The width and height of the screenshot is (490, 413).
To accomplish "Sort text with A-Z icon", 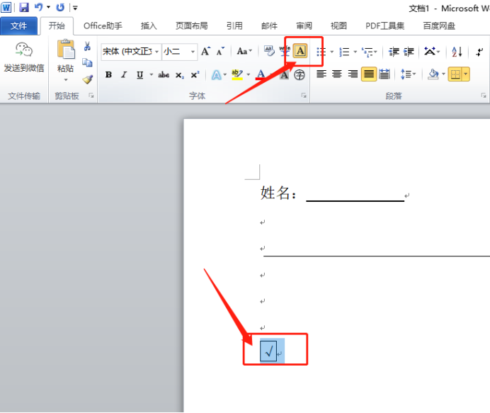I will [x=457, y=52].
